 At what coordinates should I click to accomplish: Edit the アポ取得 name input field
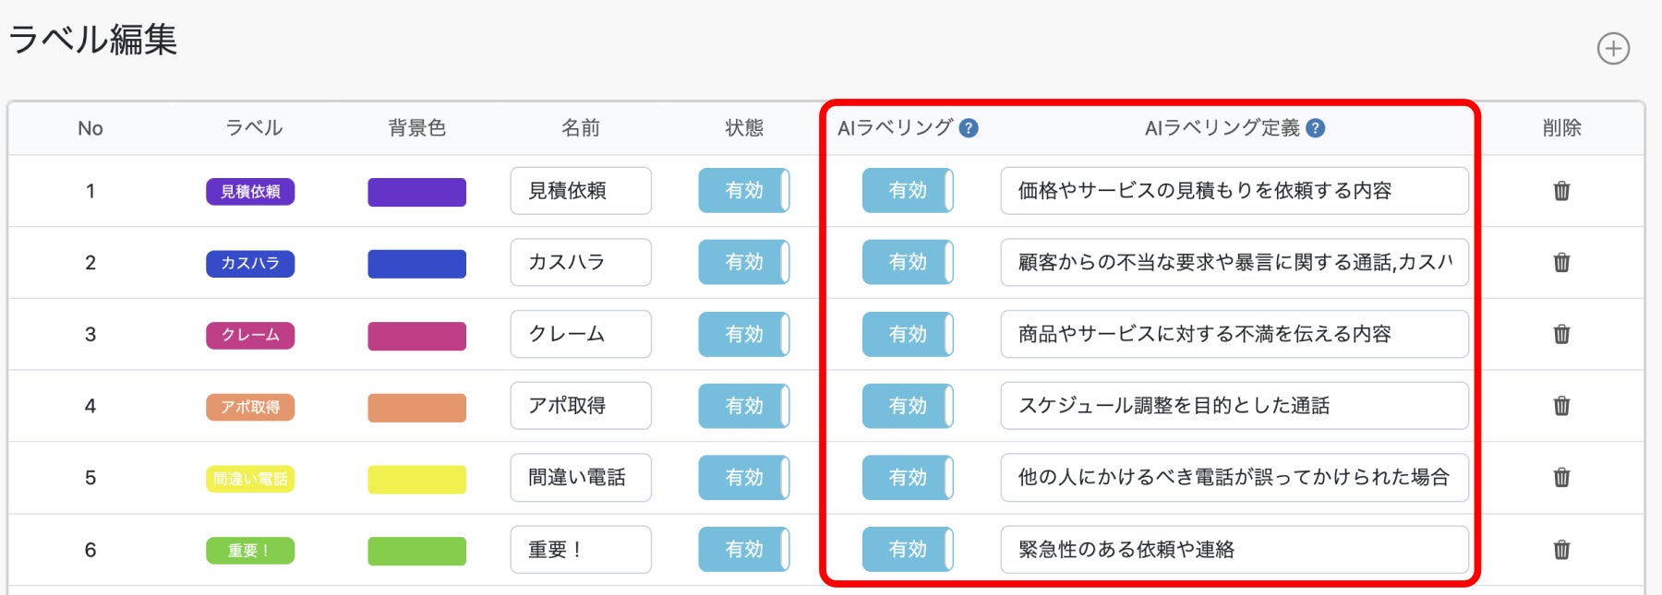580,406
